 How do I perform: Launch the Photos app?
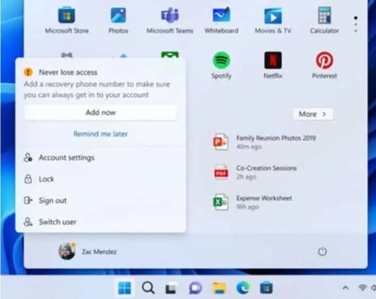[x=118, y=20]
